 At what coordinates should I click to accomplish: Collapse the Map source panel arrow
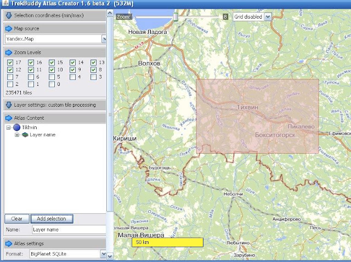(9, 28)
